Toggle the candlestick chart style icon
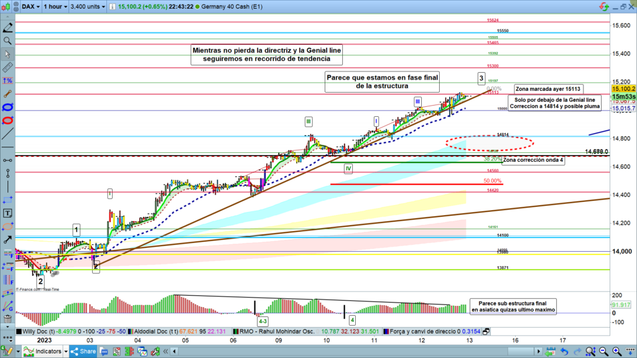The image size is (637, 358). coord(7,7)
